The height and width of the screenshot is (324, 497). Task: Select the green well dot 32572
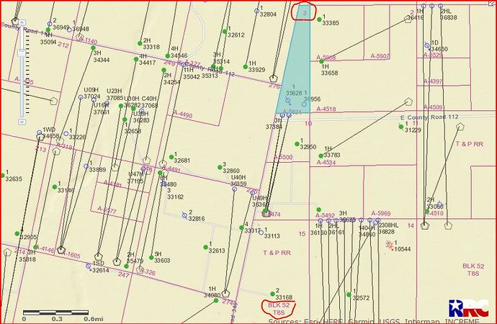click(x=349, y=294)
